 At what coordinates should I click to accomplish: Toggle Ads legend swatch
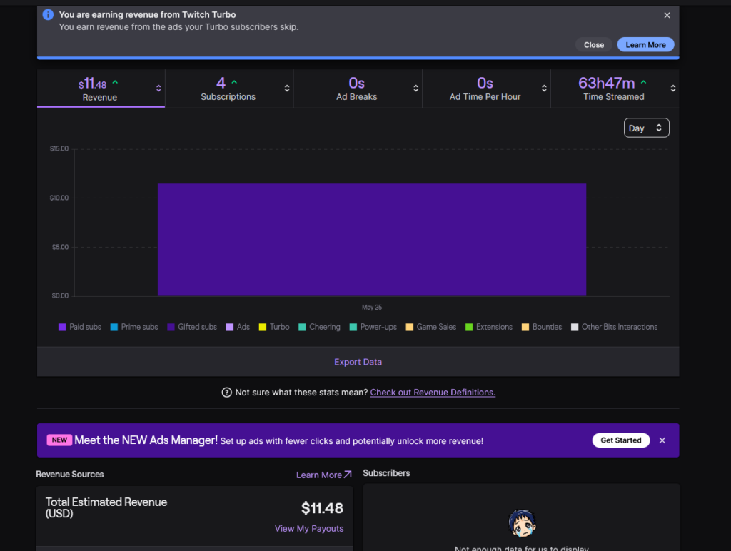tap(229, 327)
